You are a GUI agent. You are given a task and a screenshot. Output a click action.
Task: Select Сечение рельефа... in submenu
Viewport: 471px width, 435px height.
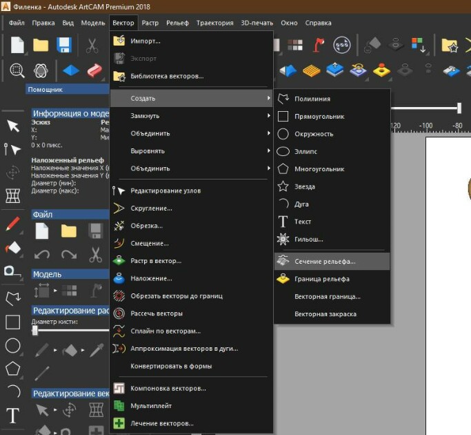(332, 262)
